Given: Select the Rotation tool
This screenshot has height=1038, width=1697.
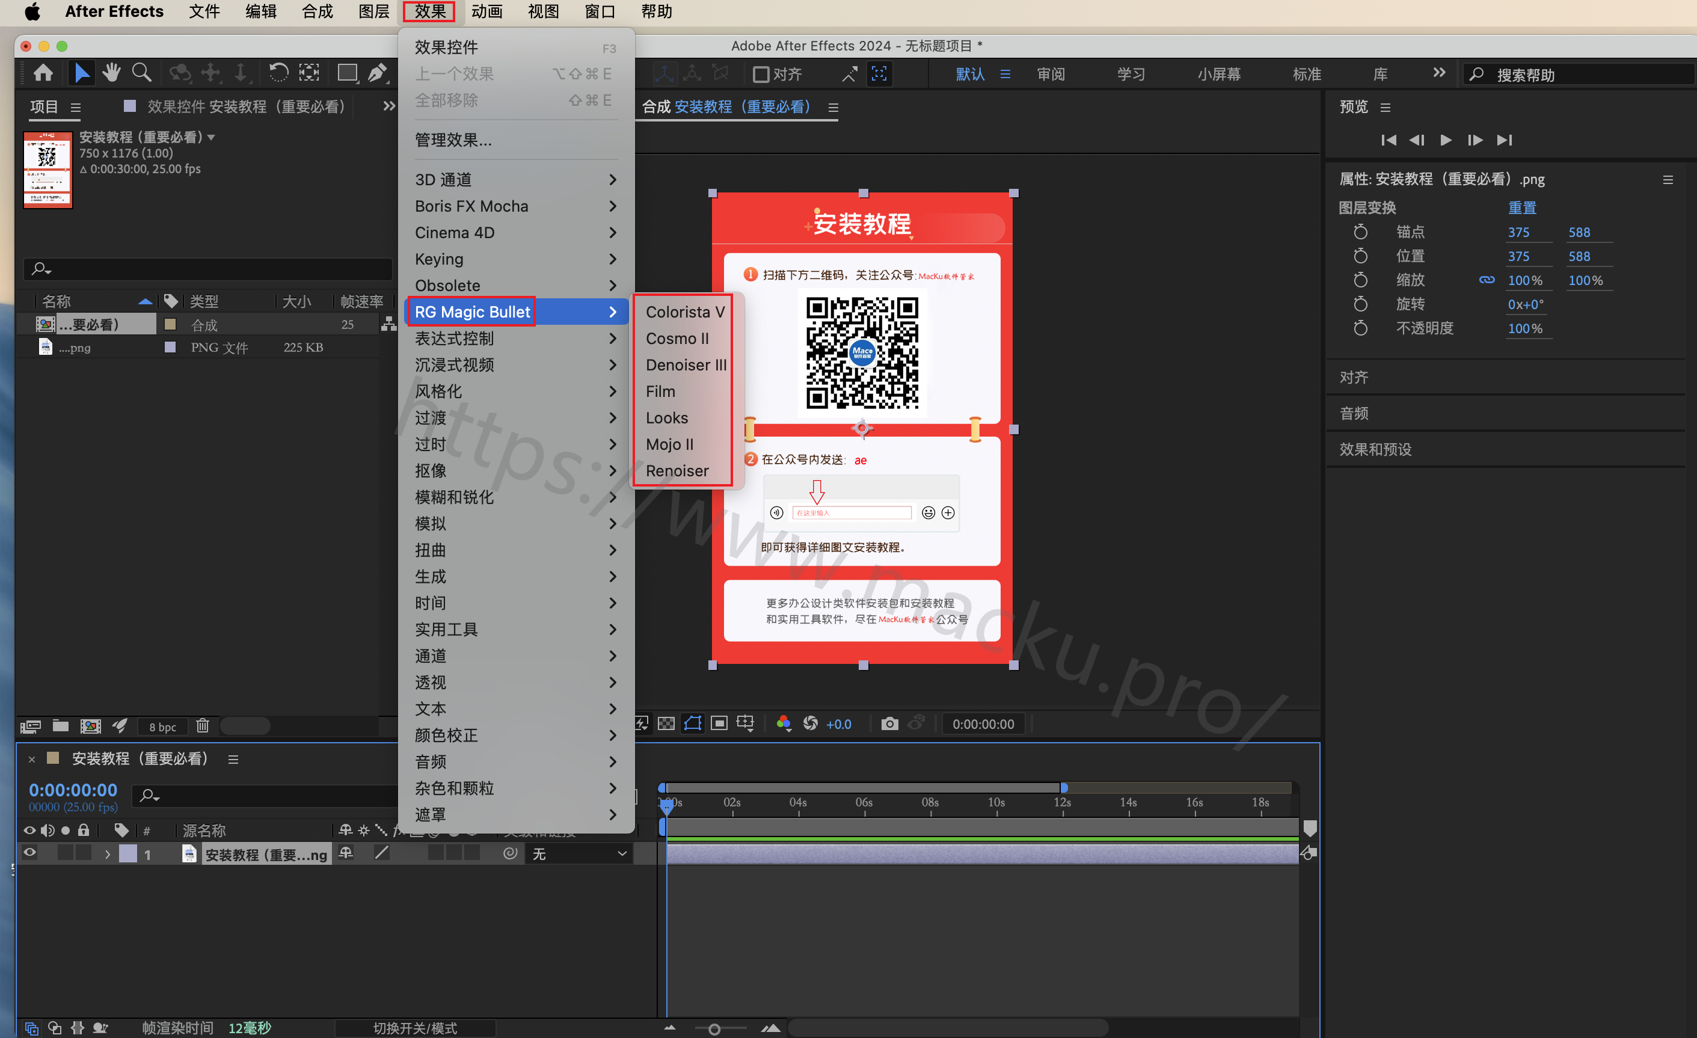Looking at the screenshot, I should coord(278,73).
